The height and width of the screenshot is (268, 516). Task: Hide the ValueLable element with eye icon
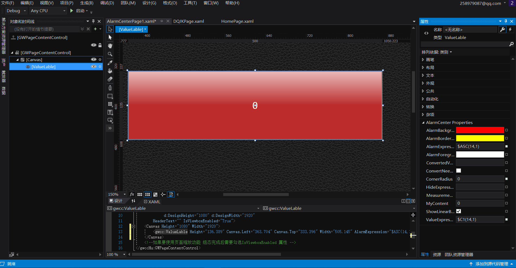[x=93, y=67]
